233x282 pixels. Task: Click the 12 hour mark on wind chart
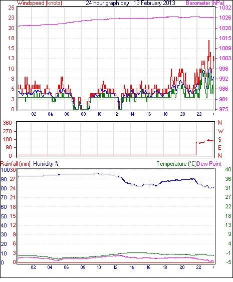point(116,114)
